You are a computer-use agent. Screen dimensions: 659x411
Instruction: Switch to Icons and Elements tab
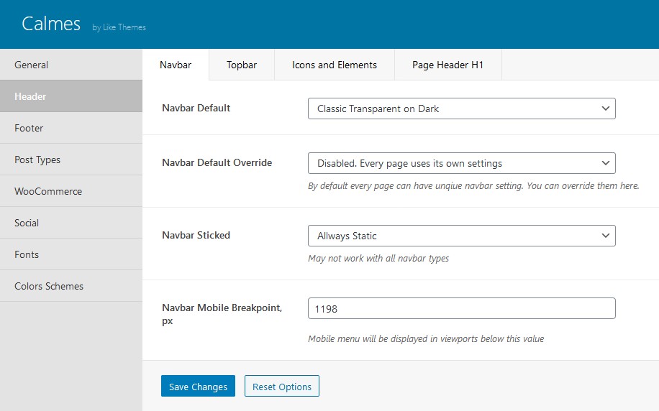[x=335, y=65]
